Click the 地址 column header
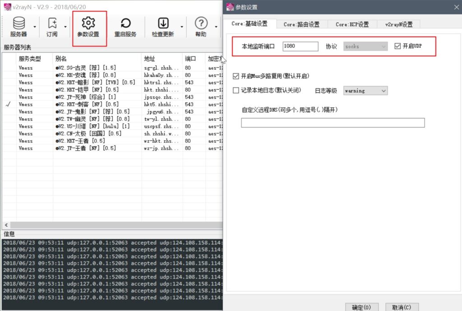 162,59
